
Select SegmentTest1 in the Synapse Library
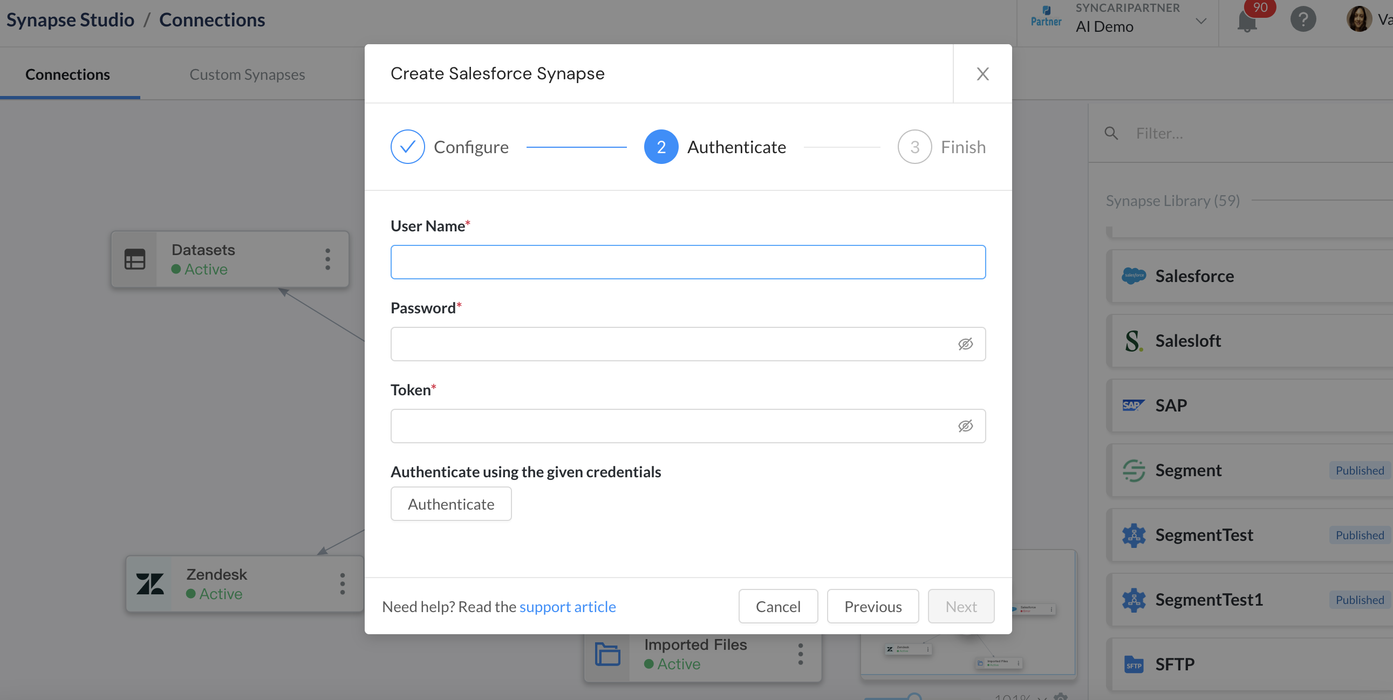click(1249, 599)
